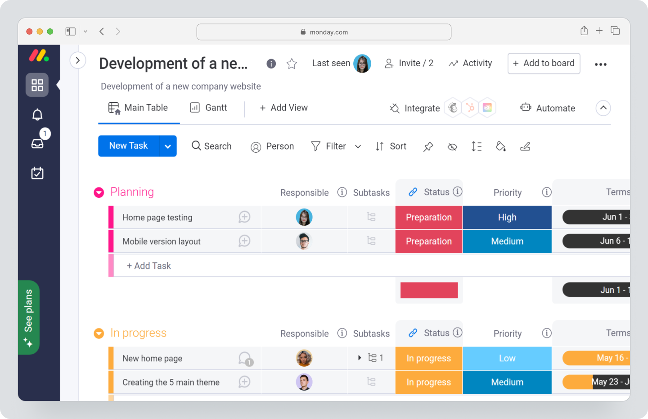
Task: Select the Main Table tab
Action: [x=139, y=108]
